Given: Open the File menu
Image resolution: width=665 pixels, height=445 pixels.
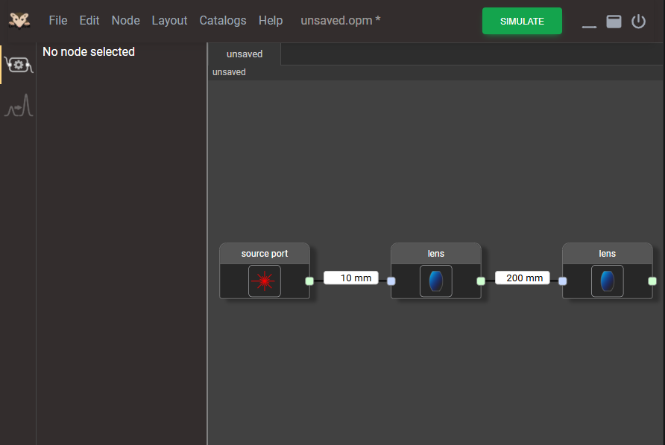Looking at the screenshot, I should [x=58, y=20].
